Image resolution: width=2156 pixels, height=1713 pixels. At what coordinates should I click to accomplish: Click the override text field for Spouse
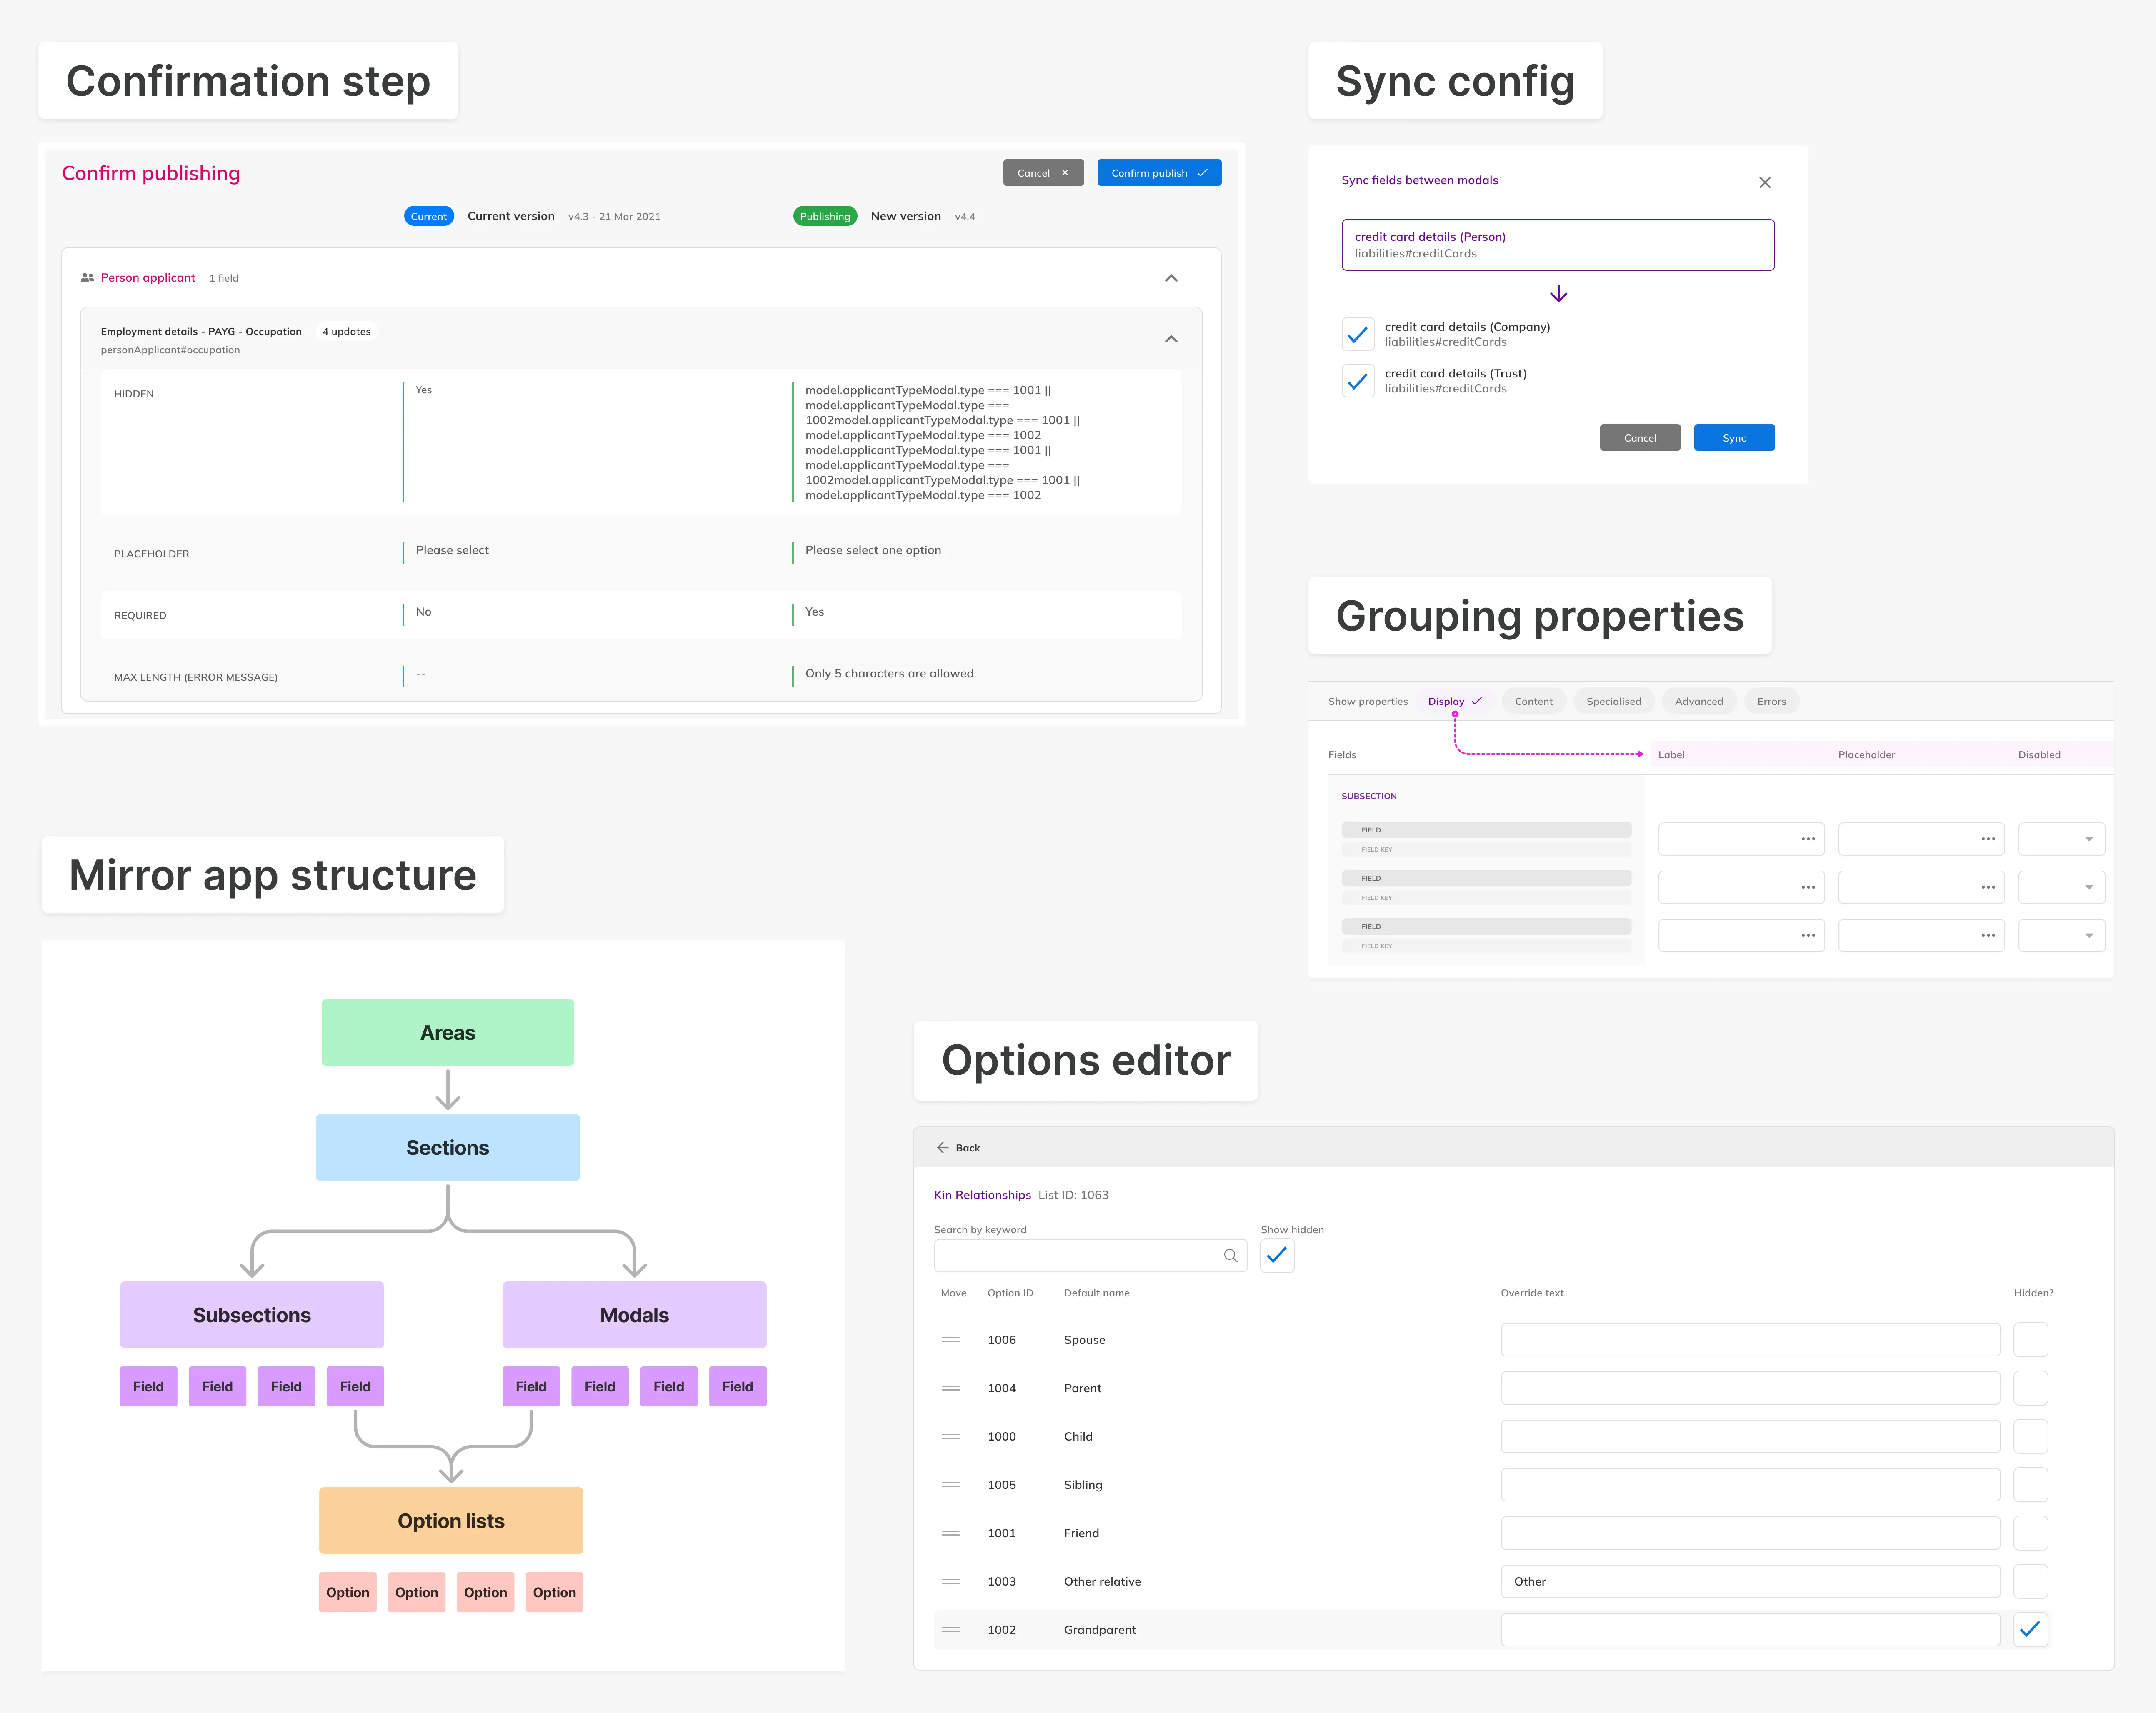[x=1750, y=1340]
